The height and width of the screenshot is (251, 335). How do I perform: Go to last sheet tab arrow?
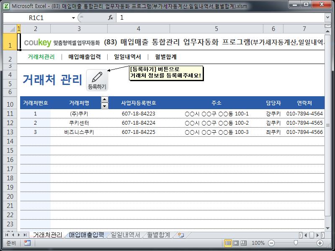click(25, 235)
